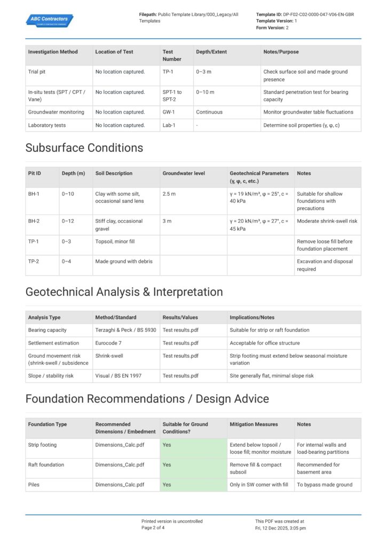Select the Groundwater level column header

(184, 173)
